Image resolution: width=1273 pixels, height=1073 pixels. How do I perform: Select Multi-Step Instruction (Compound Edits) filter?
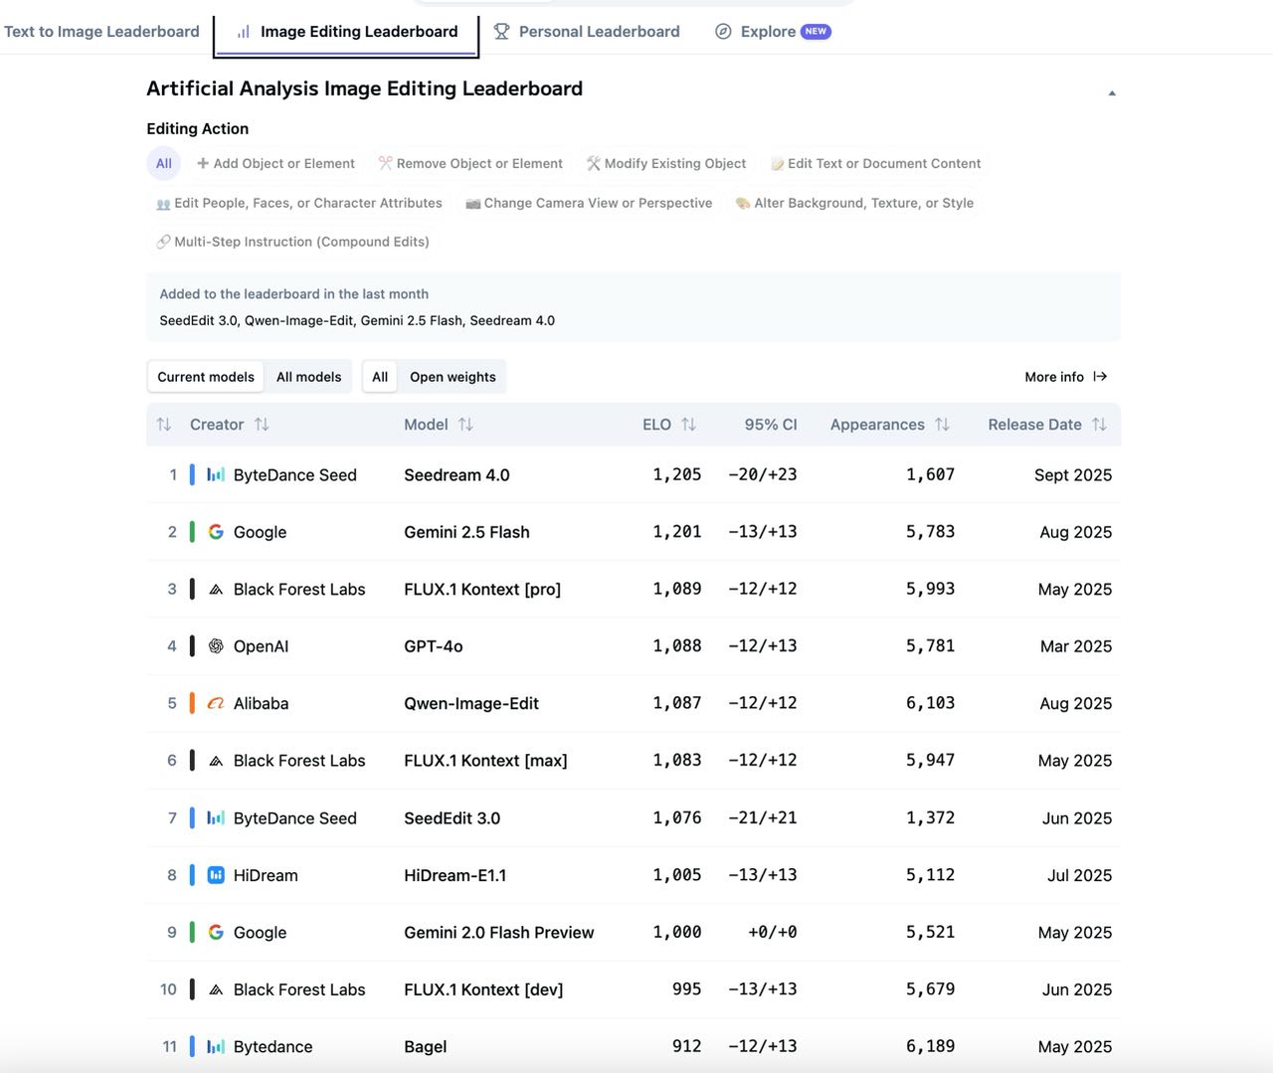(292, 242)
